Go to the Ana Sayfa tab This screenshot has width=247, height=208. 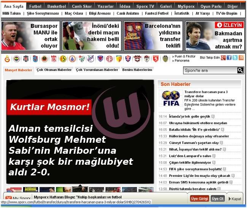point(14,6)
